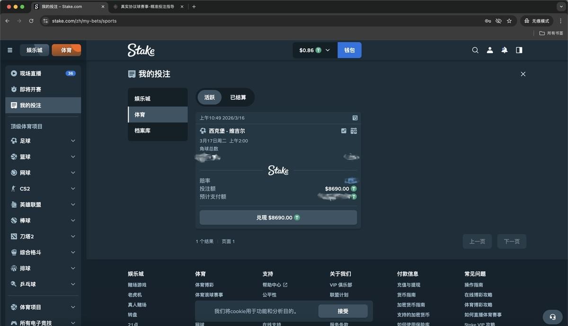This screenshot has width=568, height=326.
Task: Open the browser tab search arrow
Action: (x=561, y=7)
